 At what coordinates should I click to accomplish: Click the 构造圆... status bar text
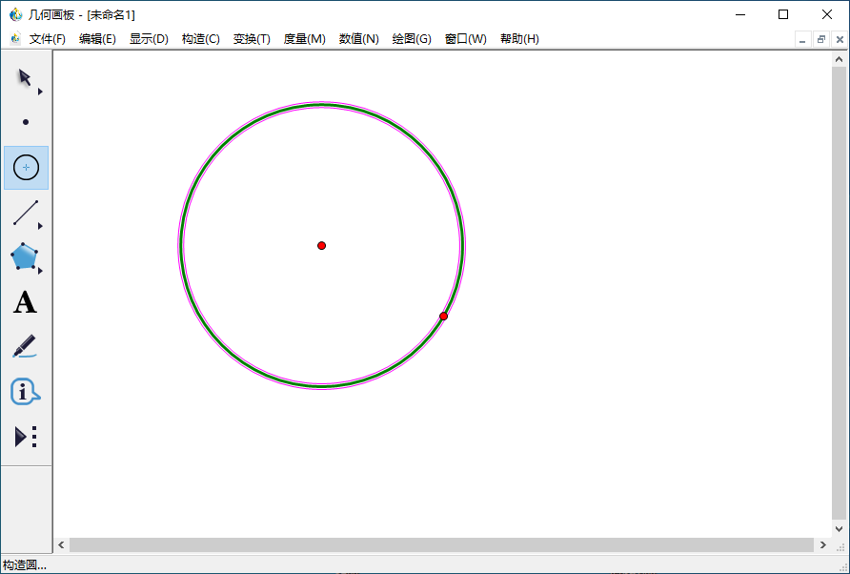[x=25, y=565]
